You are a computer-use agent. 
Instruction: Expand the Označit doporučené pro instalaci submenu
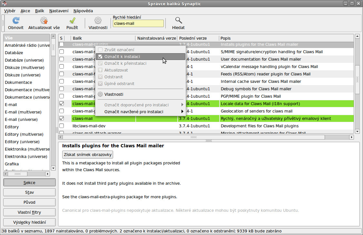[x=141, y=105]
